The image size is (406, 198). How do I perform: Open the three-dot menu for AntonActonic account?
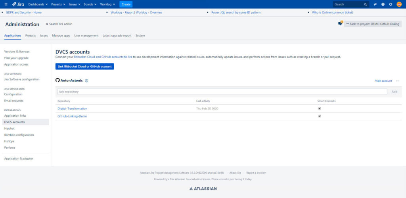tap(398, 81)
